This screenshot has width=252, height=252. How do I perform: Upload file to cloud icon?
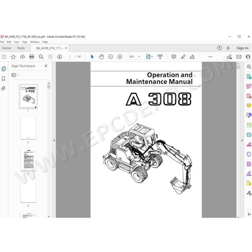22,57
